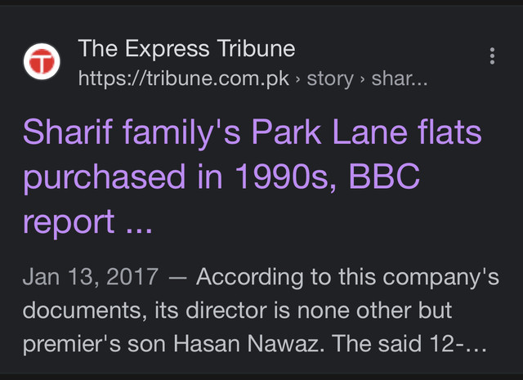Screen dimensions: 523x380
Task: Click the word 'premier's' in the snippet
Action: [72, 345]
